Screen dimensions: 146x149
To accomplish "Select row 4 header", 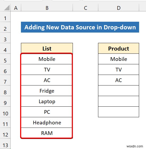I will (5, 48).
